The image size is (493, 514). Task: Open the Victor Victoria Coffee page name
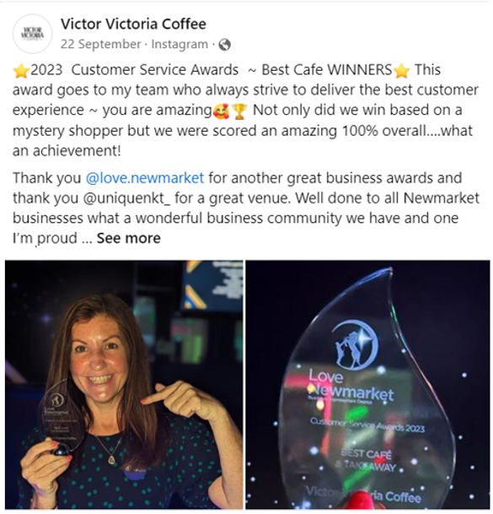(x=133, y=24)
